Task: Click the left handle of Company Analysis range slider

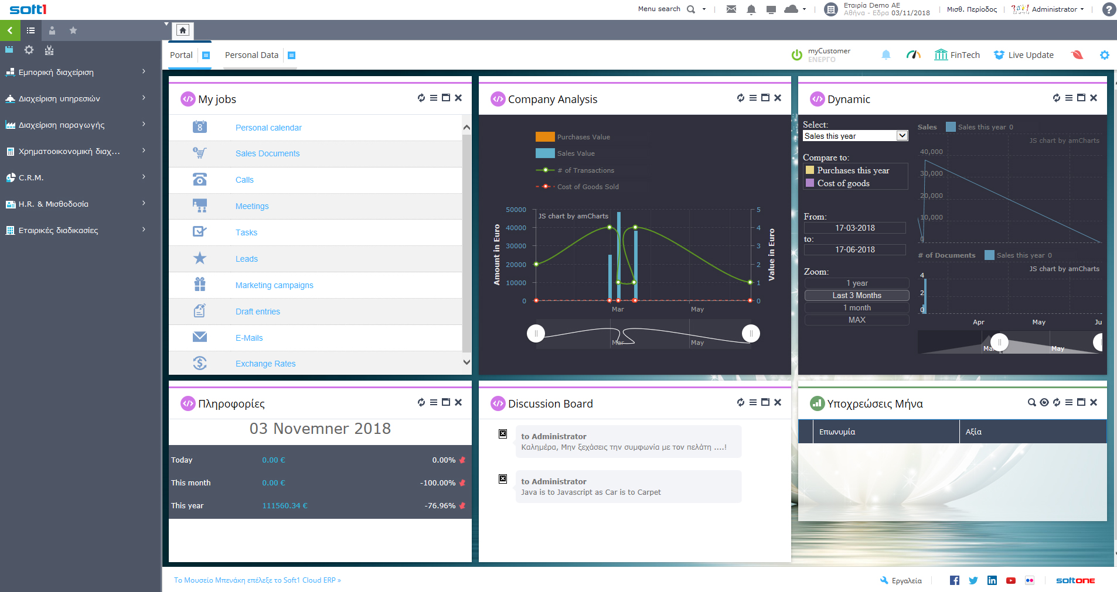Action: tap(536, 333)
